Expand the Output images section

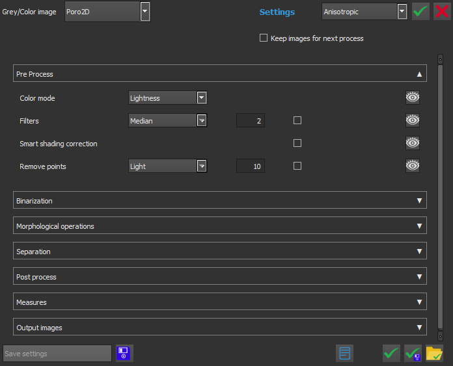[x=220, y=327]
